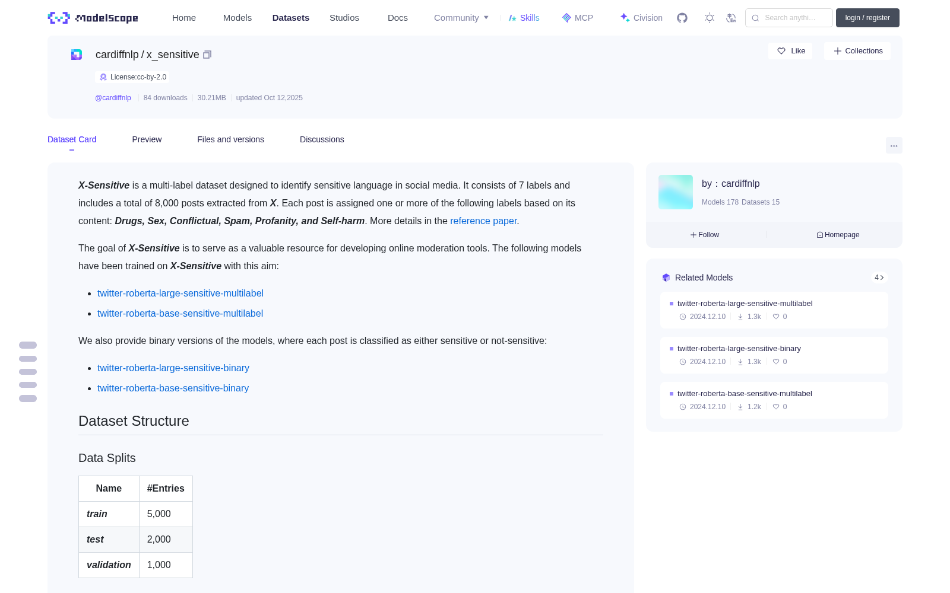
Task: Toggle the light/dark theme sun icon
Action: pyautogui.click(x=710, y=18)
